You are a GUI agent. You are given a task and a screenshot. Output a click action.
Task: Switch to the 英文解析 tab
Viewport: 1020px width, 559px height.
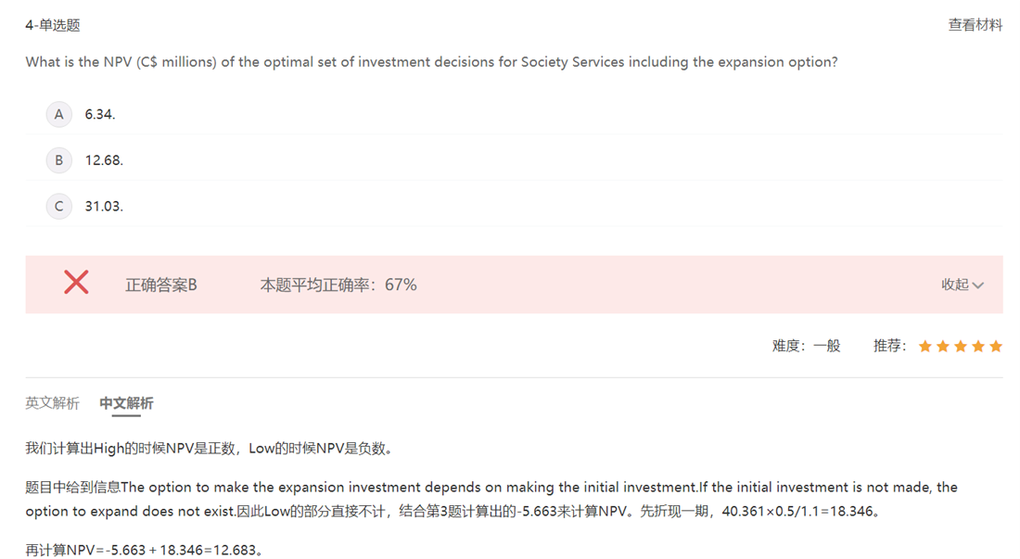coord(52,403)
